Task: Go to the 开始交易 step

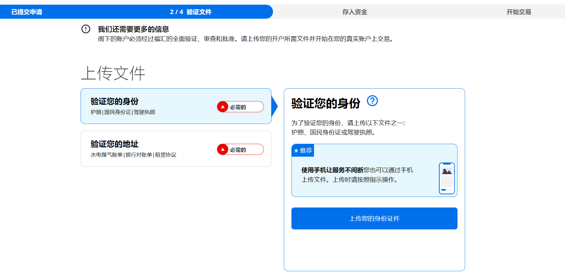Action: [518, 12]
